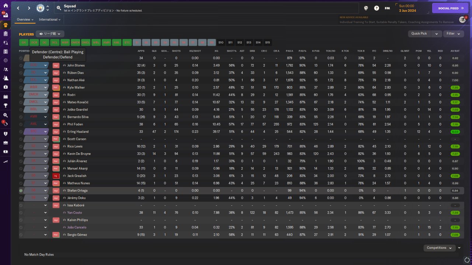This screenshot has width=472, height=265.
Task: Open the Filter dropdown
Action: pyautogui.click(x=454, y=34)
